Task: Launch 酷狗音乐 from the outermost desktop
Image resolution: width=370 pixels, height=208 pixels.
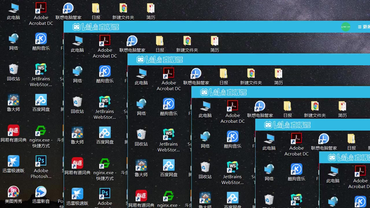Action: (41, 42)
